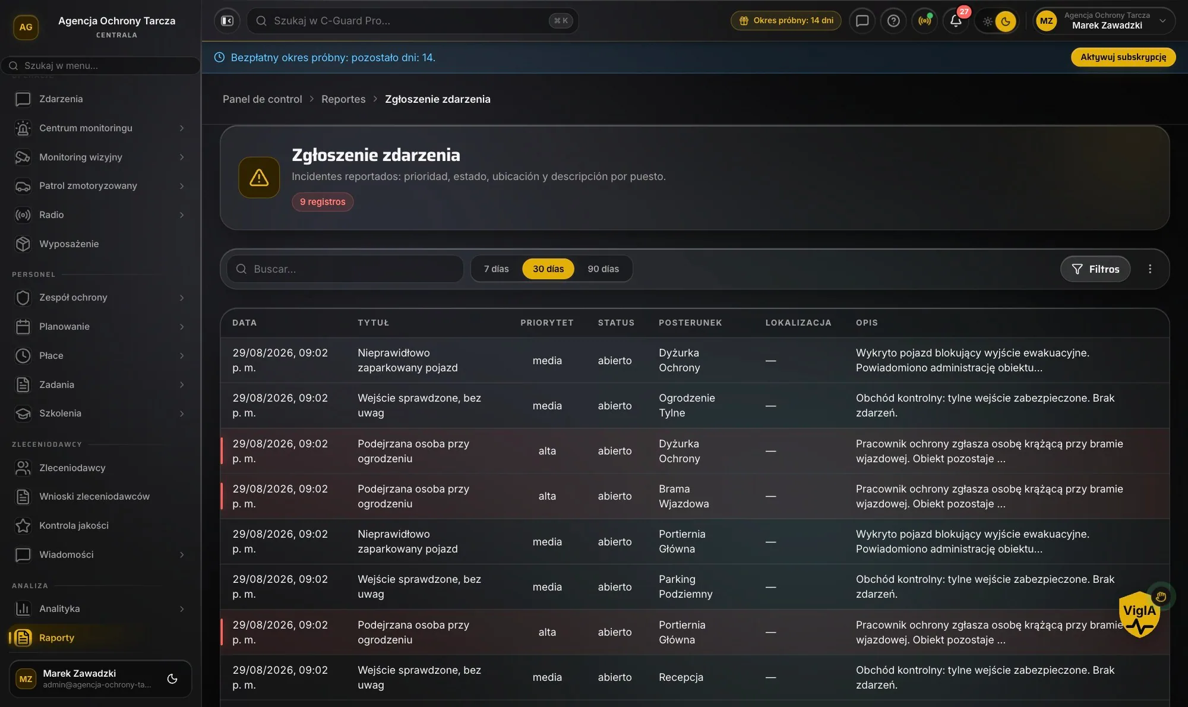Click the Parking Podziemny posterunek cell

tap(685, 587)
